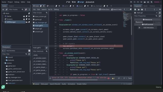Open the Help menu
Viewport: 163px width, 92px height.
pyautogui.click(x=29, y=2)
